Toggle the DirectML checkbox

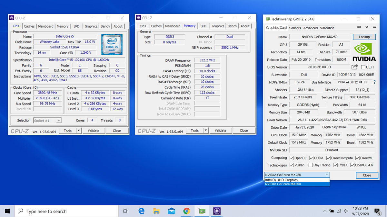click(x=357, y=158)
